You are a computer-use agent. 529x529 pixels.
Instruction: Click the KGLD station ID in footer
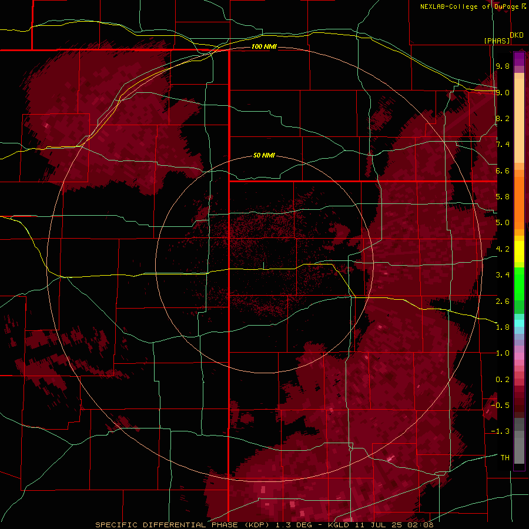click(340, 525)
